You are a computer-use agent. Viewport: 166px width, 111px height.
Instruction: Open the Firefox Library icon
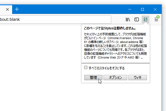[x=128, y=19]
